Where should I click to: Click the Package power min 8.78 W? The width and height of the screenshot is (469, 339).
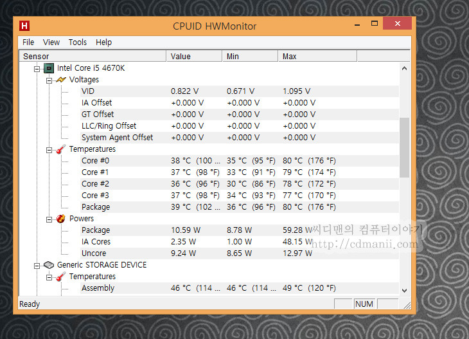239,230
